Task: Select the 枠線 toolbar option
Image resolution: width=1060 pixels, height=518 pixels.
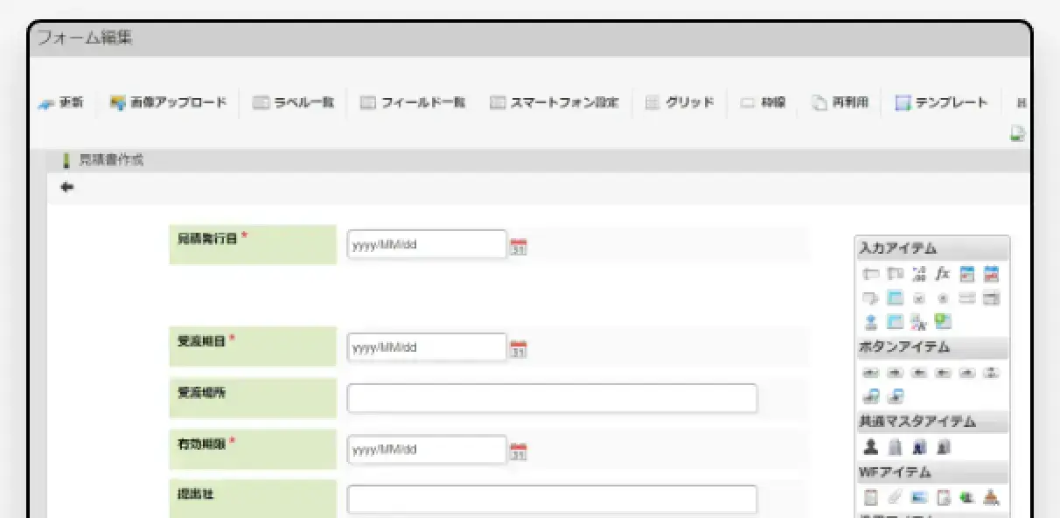Action: click(x=763, y=102)
